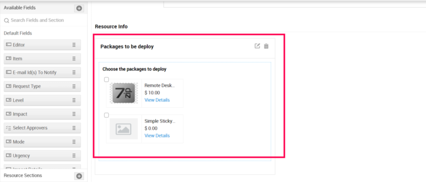Click the plus icon beside Available Fields
This screenshot has width=426, height=182.
coord(79,8)
